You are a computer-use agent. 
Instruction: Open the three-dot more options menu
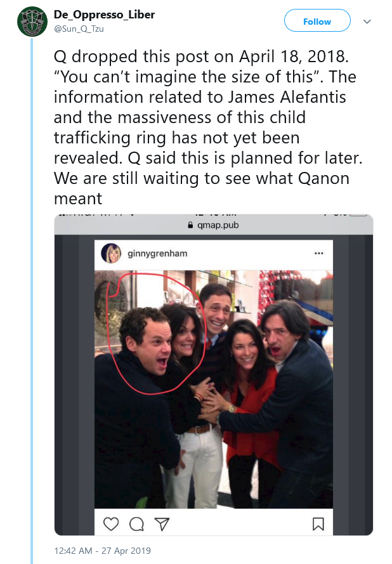pyautogui.click(x=318, y=253)
